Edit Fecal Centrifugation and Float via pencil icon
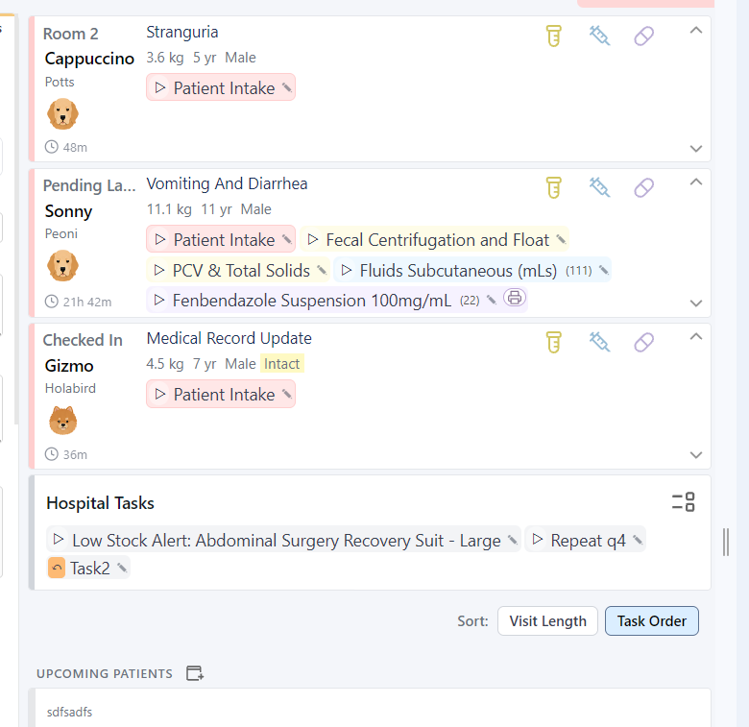The image size is (749, 727). point(562,239)
